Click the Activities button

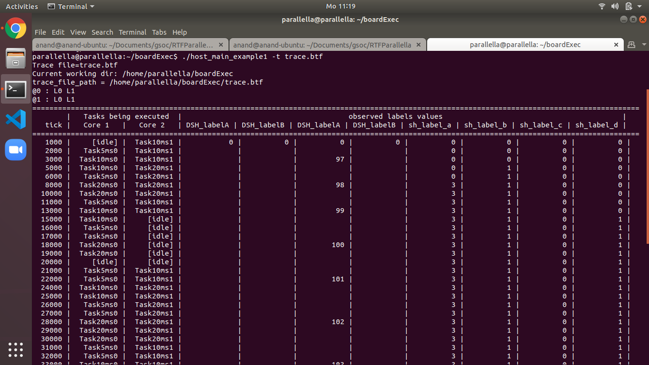tap(22, 6)
